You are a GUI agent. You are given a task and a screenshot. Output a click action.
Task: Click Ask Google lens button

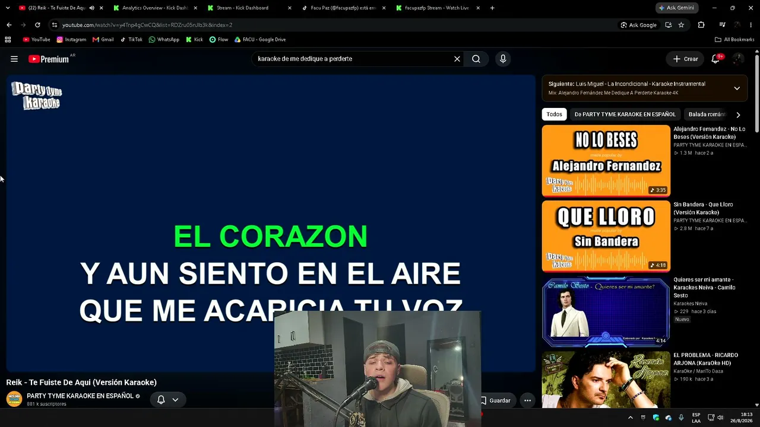click(x=638, y=25)
